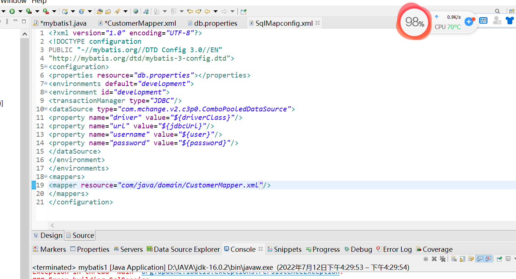
Task: Collapse the dataSource element on line 10
Action: click(46, 109)
